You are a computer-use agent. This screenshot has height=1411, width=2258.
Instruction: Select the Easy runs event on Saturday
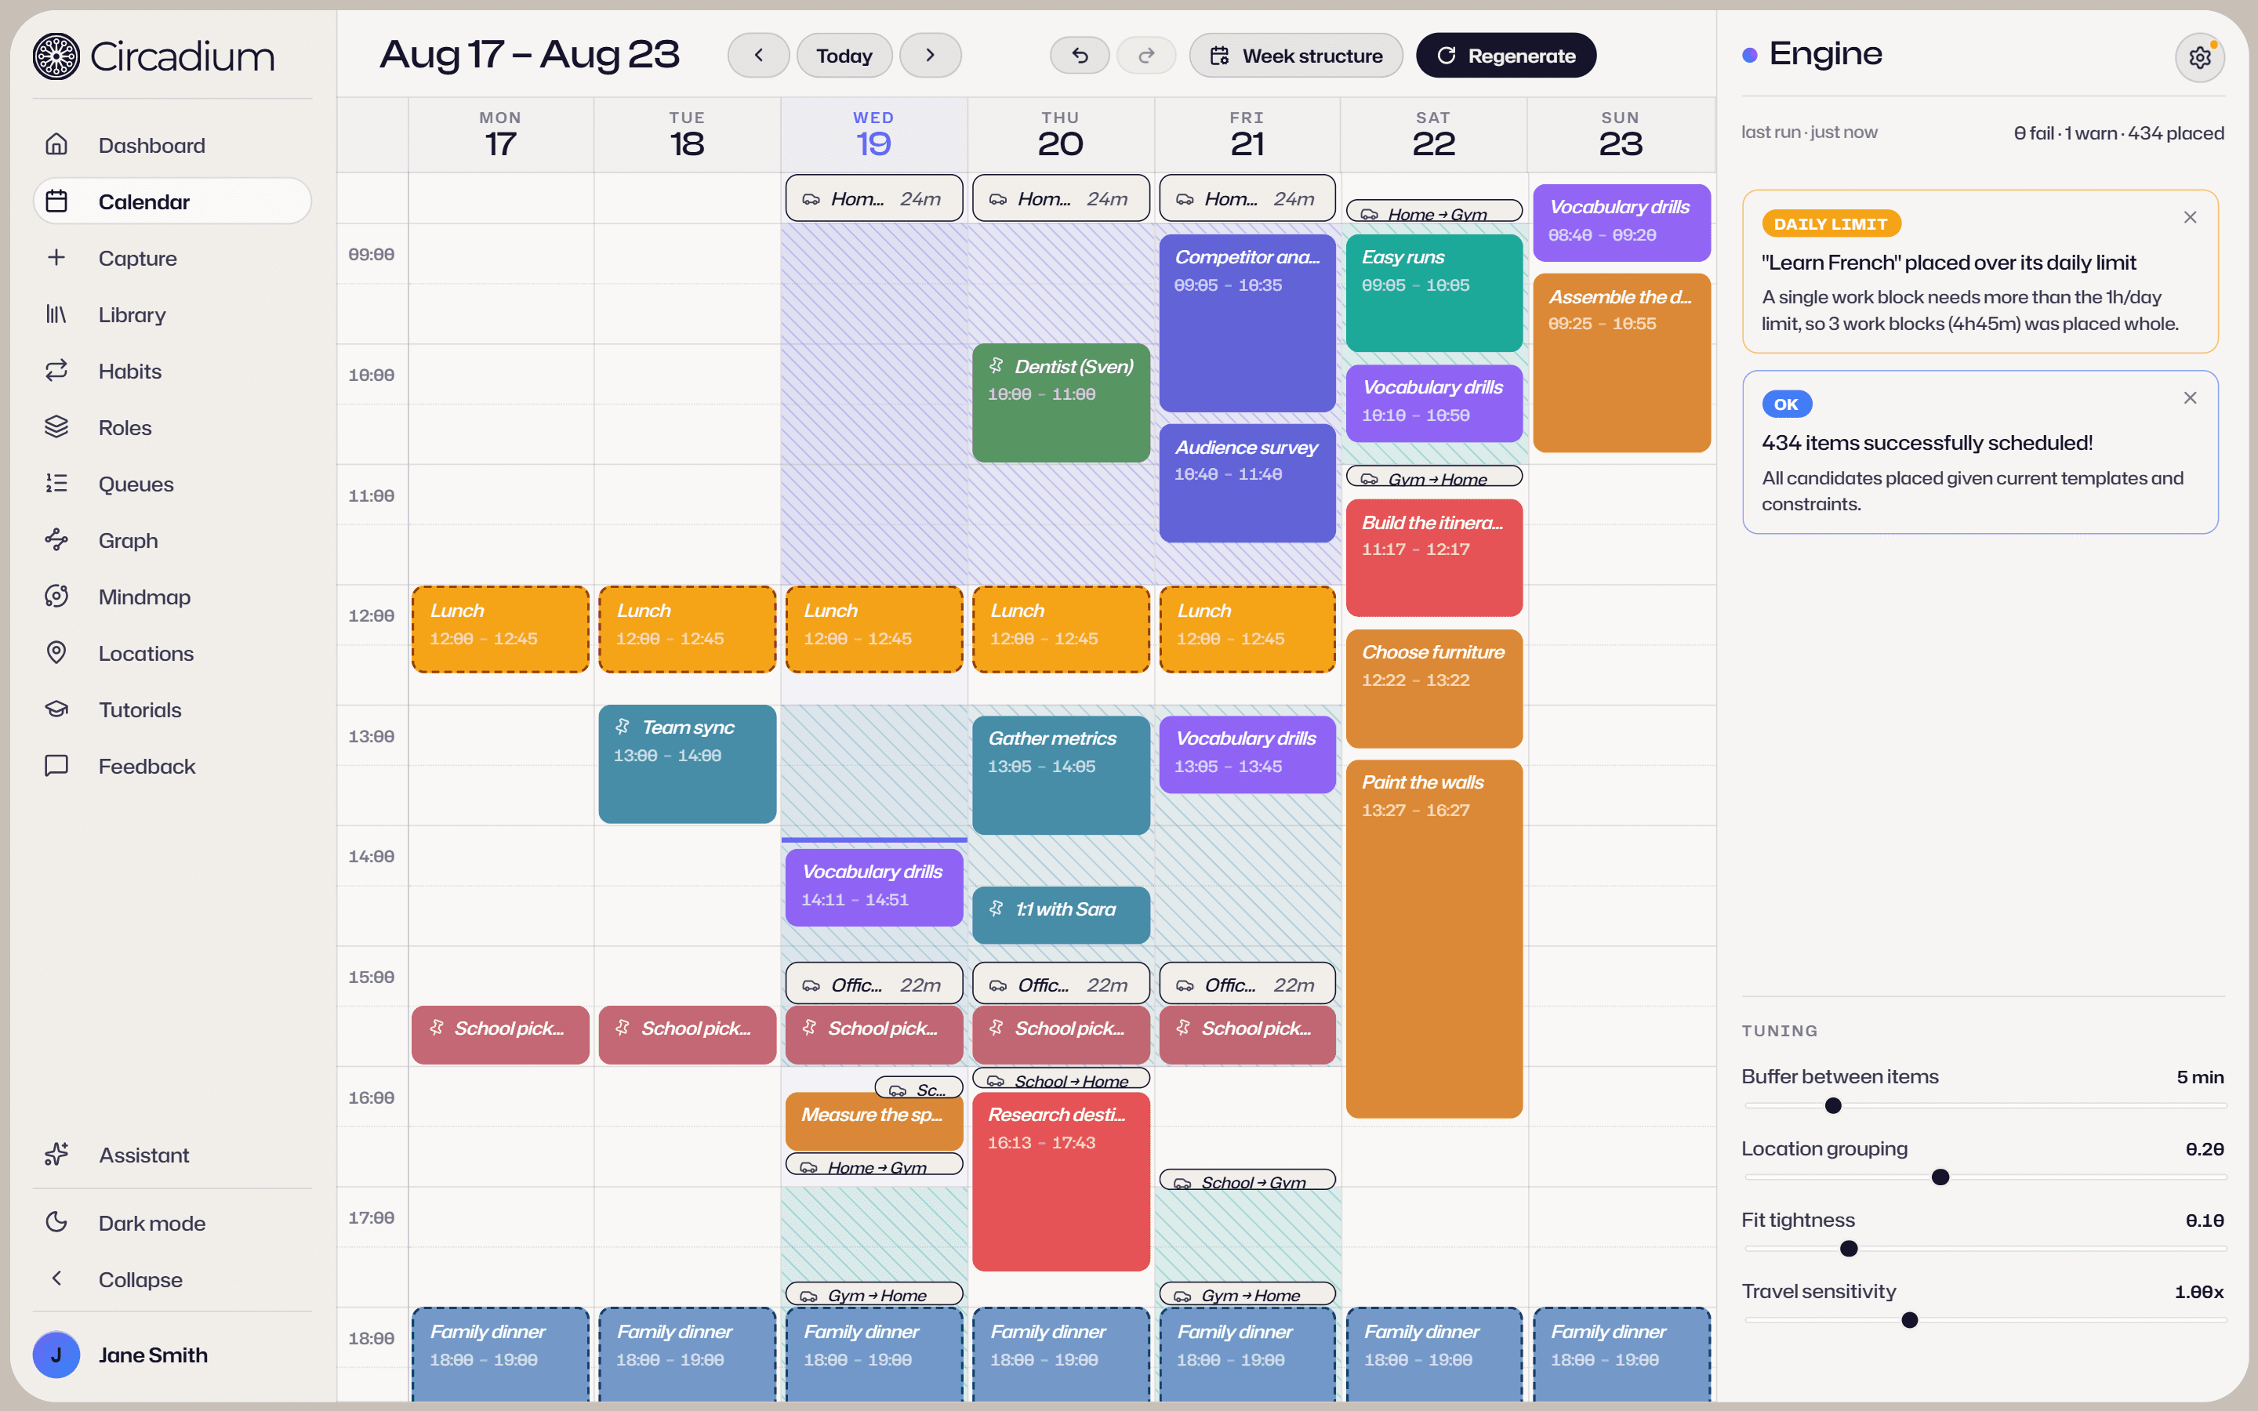click(1434, 293)
